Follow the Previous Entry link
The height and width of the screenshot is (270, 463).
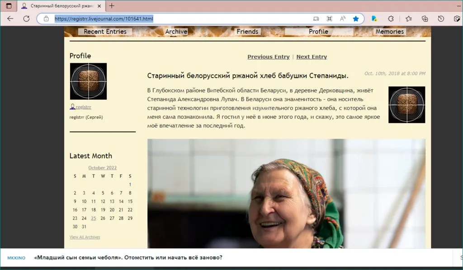[268, 57]
